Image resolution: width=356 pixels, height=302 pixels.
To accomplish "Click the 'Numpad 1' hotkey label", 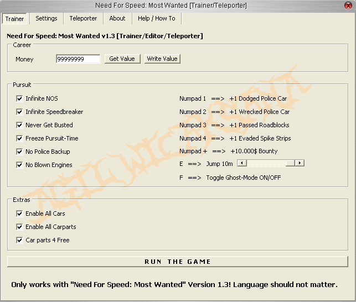I will [x=193, y=98].
